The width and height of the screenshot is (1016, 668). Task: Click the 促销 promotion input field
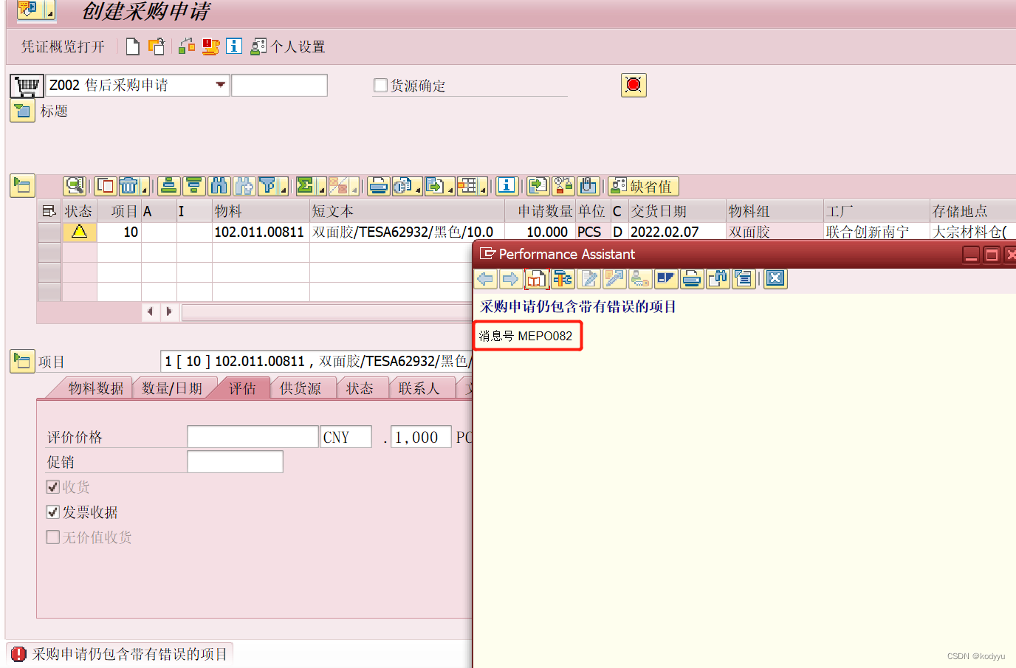point(235,462)
